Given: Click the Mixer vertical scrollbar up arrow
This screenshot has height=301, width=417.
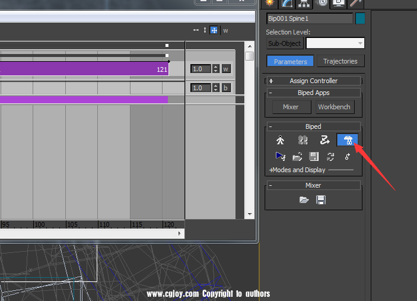Looking at the screenshot, I should [x=250, y=46].
